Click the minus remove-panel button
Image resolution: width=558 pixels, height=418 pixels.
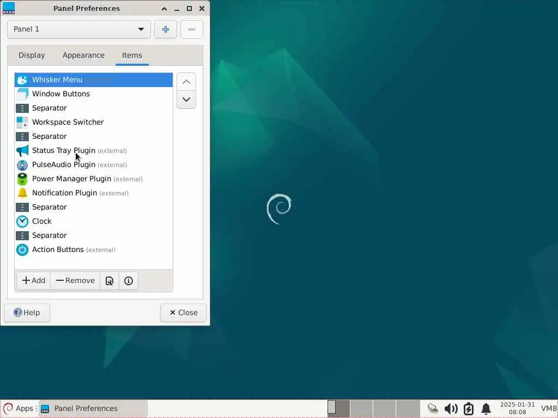191,29
